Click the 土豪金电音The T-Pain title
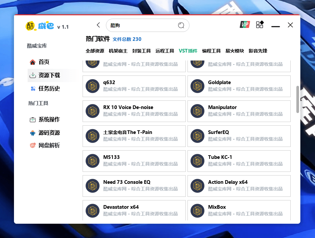 (x=128, y=132)
